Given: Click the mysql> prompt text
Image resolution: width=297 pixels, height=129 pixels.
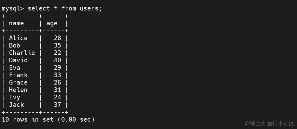Looking at the screenshot, I should tap(12, 9).
